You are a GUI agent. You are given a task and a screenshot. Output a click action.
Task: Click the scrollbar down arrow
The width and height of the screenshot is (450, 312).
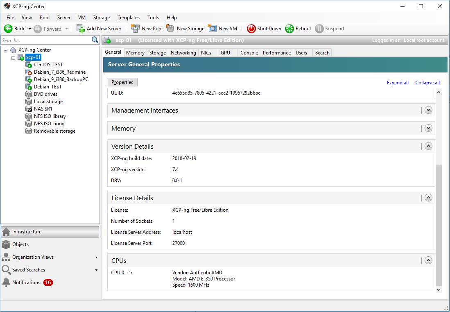click(439, 290)
